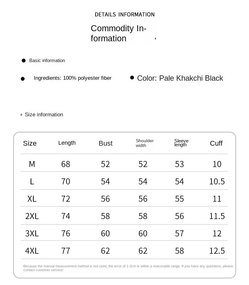Click the Sleeve length column header
The width and height of the screenshot is (249, 285).
pyautogui.click(x=181, y=143)
